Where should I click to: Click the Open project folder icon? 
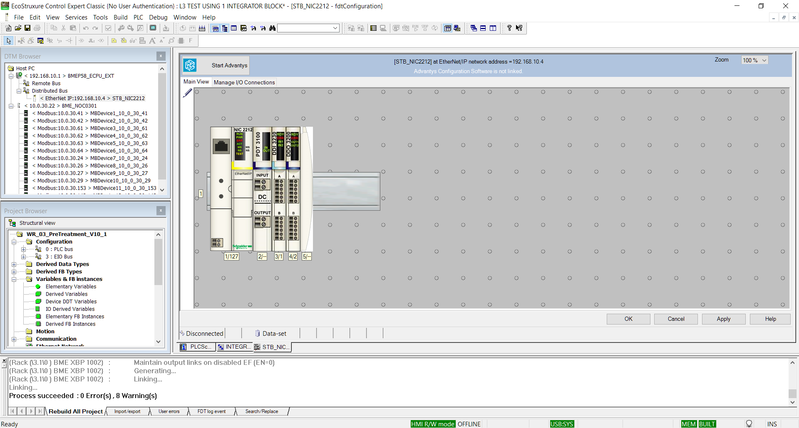(x=18, y=28)
